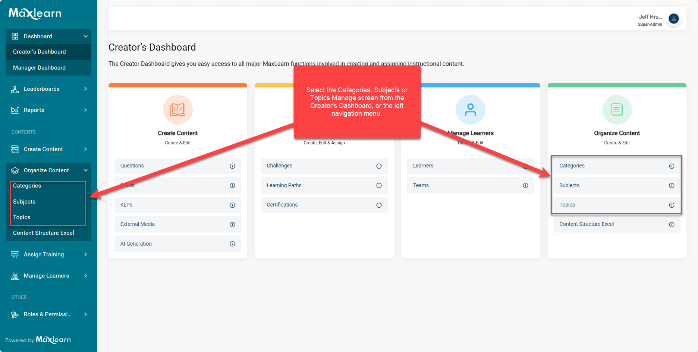Show info for Teams row
This screenshot has width=698, height=352.
(526, 185)
